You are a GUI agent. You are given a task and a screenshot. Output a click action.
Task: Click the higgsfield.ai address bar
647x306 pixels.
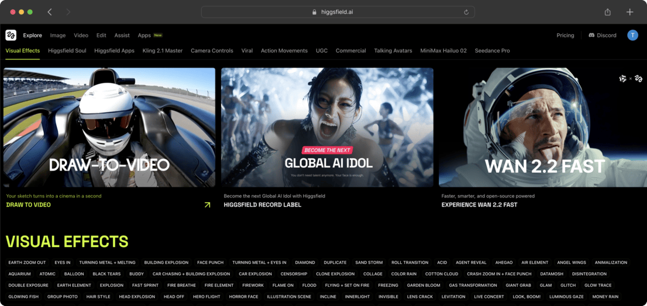pyautogui.click(x=337, y=12)
